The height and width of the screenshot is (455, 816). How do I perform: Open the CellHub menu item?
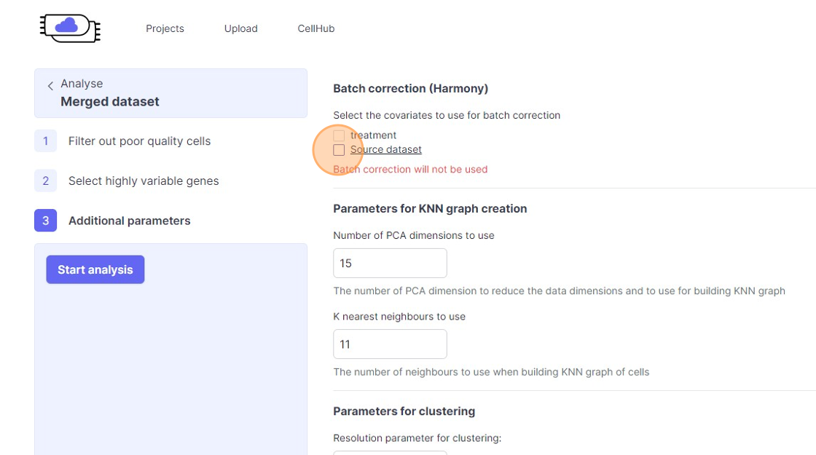pyautogui.click(x=315, y=28)
